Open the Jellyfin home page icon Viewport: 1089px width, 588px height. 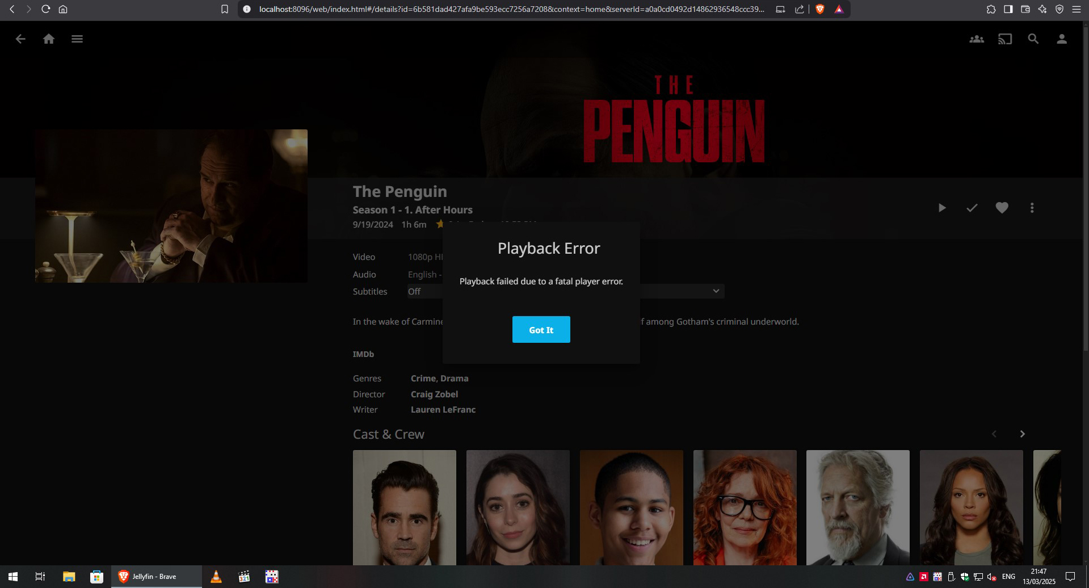click(49, 39)
